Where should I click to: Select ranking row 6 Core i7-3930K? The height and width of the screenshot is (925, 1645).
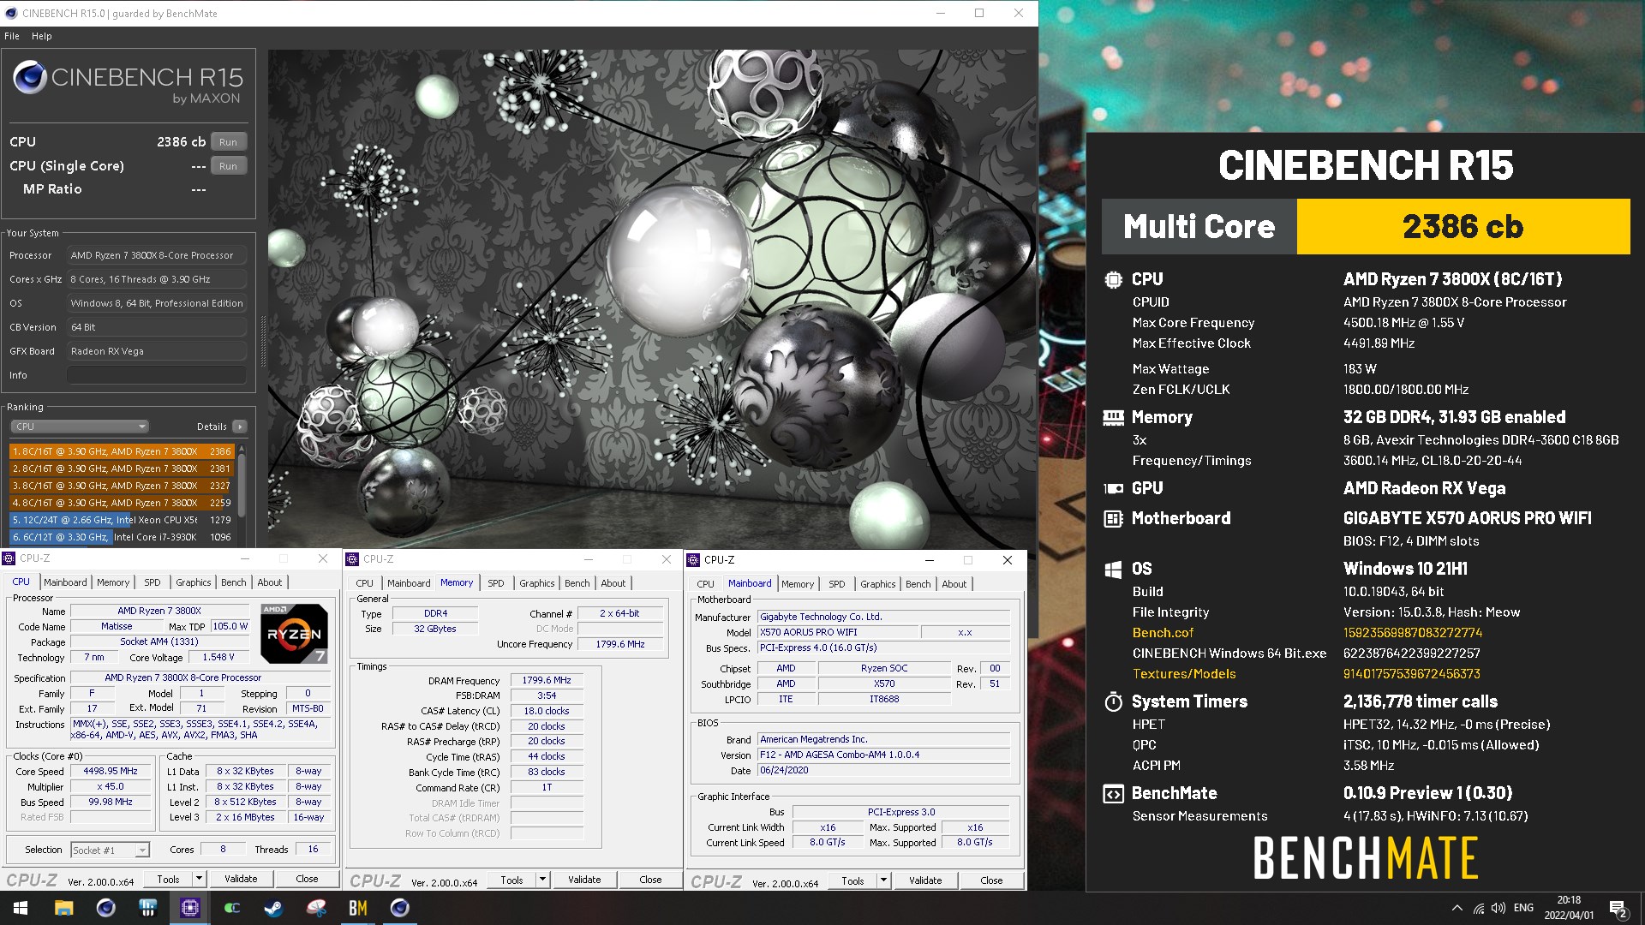pyautogui.click(x=121, y=537)
